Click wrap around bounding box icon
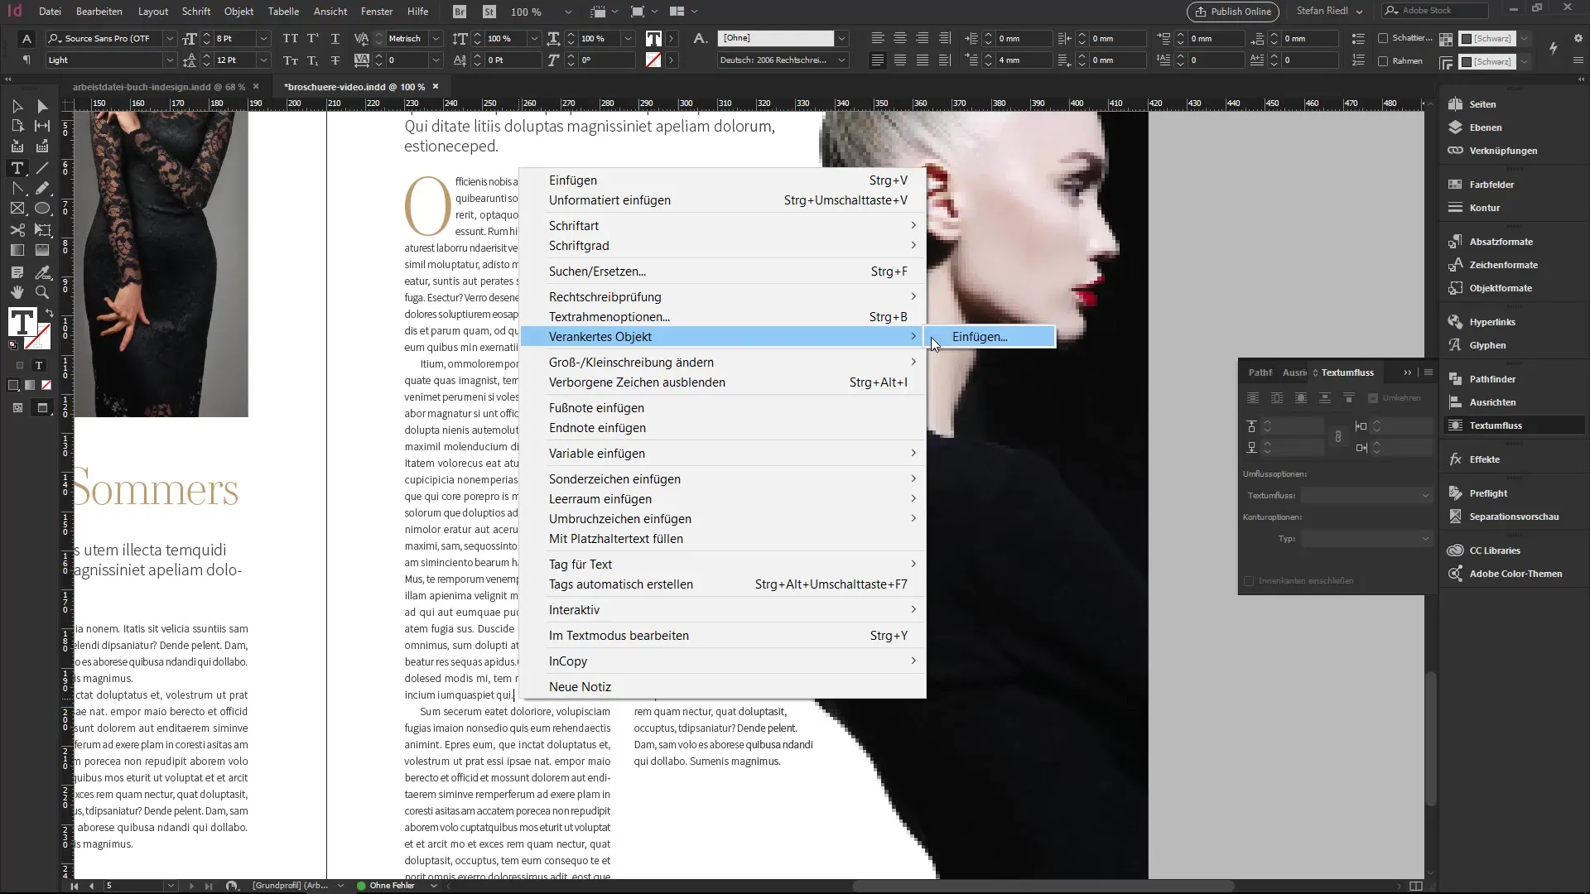Image resolution: width=1590 pixels, height=894 pixels. pyautogui.click(x=1277, y=398)
